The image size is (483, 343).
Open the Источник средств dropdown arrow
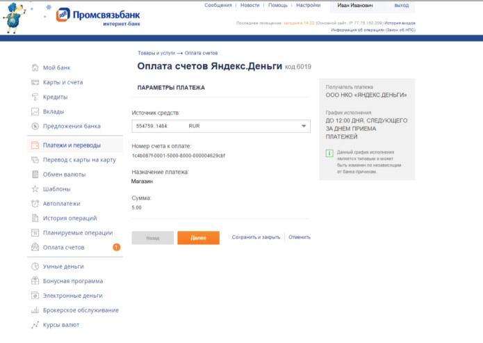(304, 126)
